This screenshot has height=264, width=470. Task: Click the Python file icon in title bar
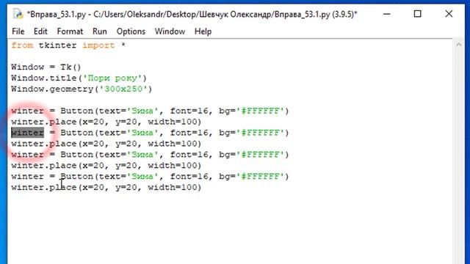tap(18, 14)
